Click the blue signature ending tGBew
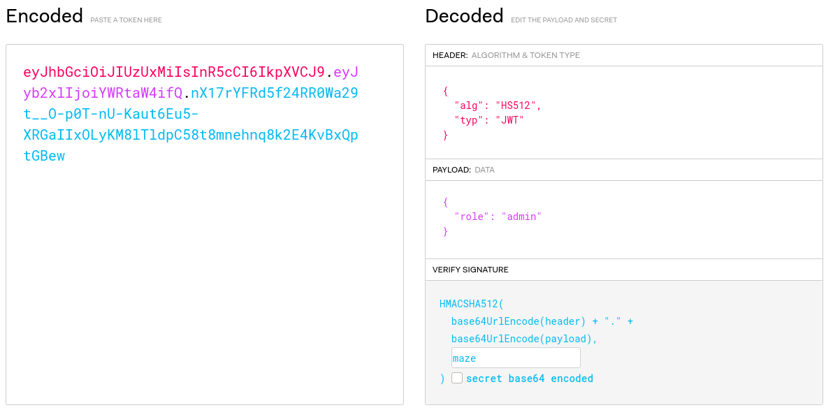The image size is (826, 410). pyautogui.click(x=44, y=156)
